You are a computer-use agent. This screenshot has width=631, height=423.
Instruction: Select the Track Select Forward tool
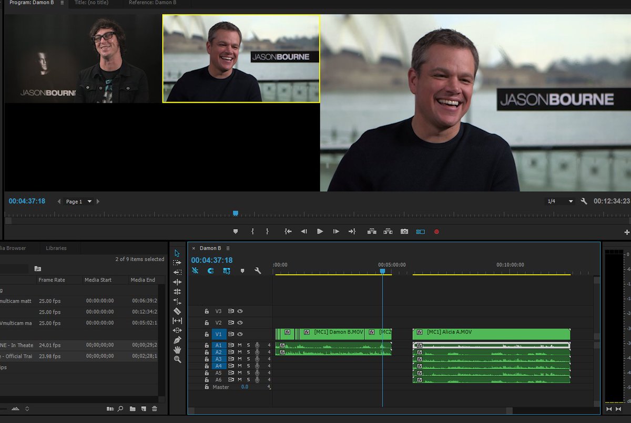tap(177, 263)
